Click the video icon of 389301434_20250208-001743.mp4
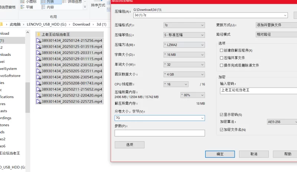The height and width of the screenshot is (172, 297). [x=39, y=83]
